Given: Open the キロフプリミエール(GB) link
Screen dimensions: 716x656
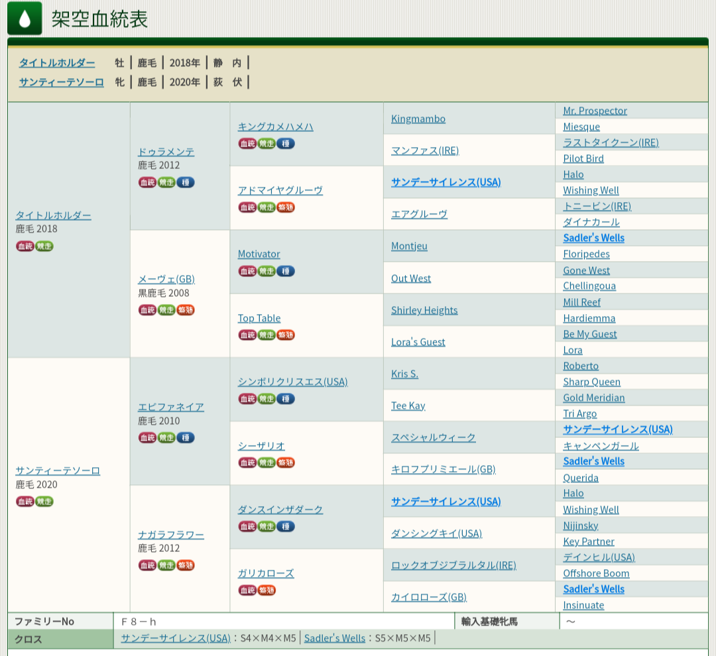Looking at the screenshot, I should tap(444, 469).
